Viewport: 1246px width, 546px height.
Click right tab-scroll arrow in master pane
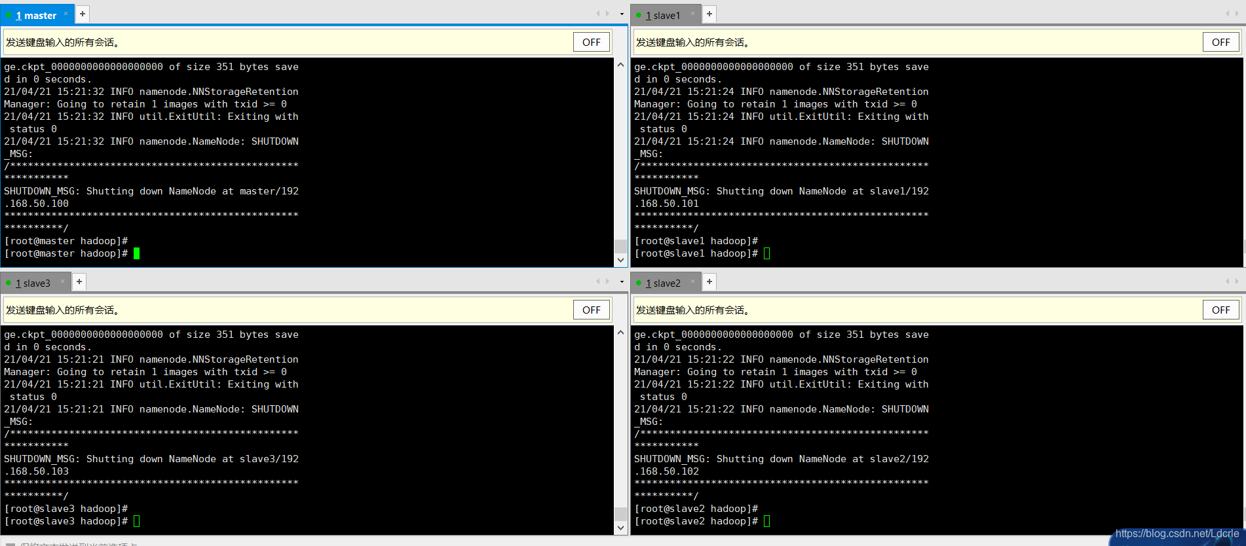(x=607, y=14)
